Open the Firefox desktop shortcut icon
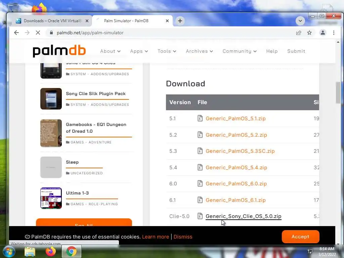 click(x=39, y=8)
